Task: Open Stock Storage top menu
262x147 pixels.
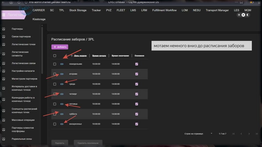Action: 78,10
